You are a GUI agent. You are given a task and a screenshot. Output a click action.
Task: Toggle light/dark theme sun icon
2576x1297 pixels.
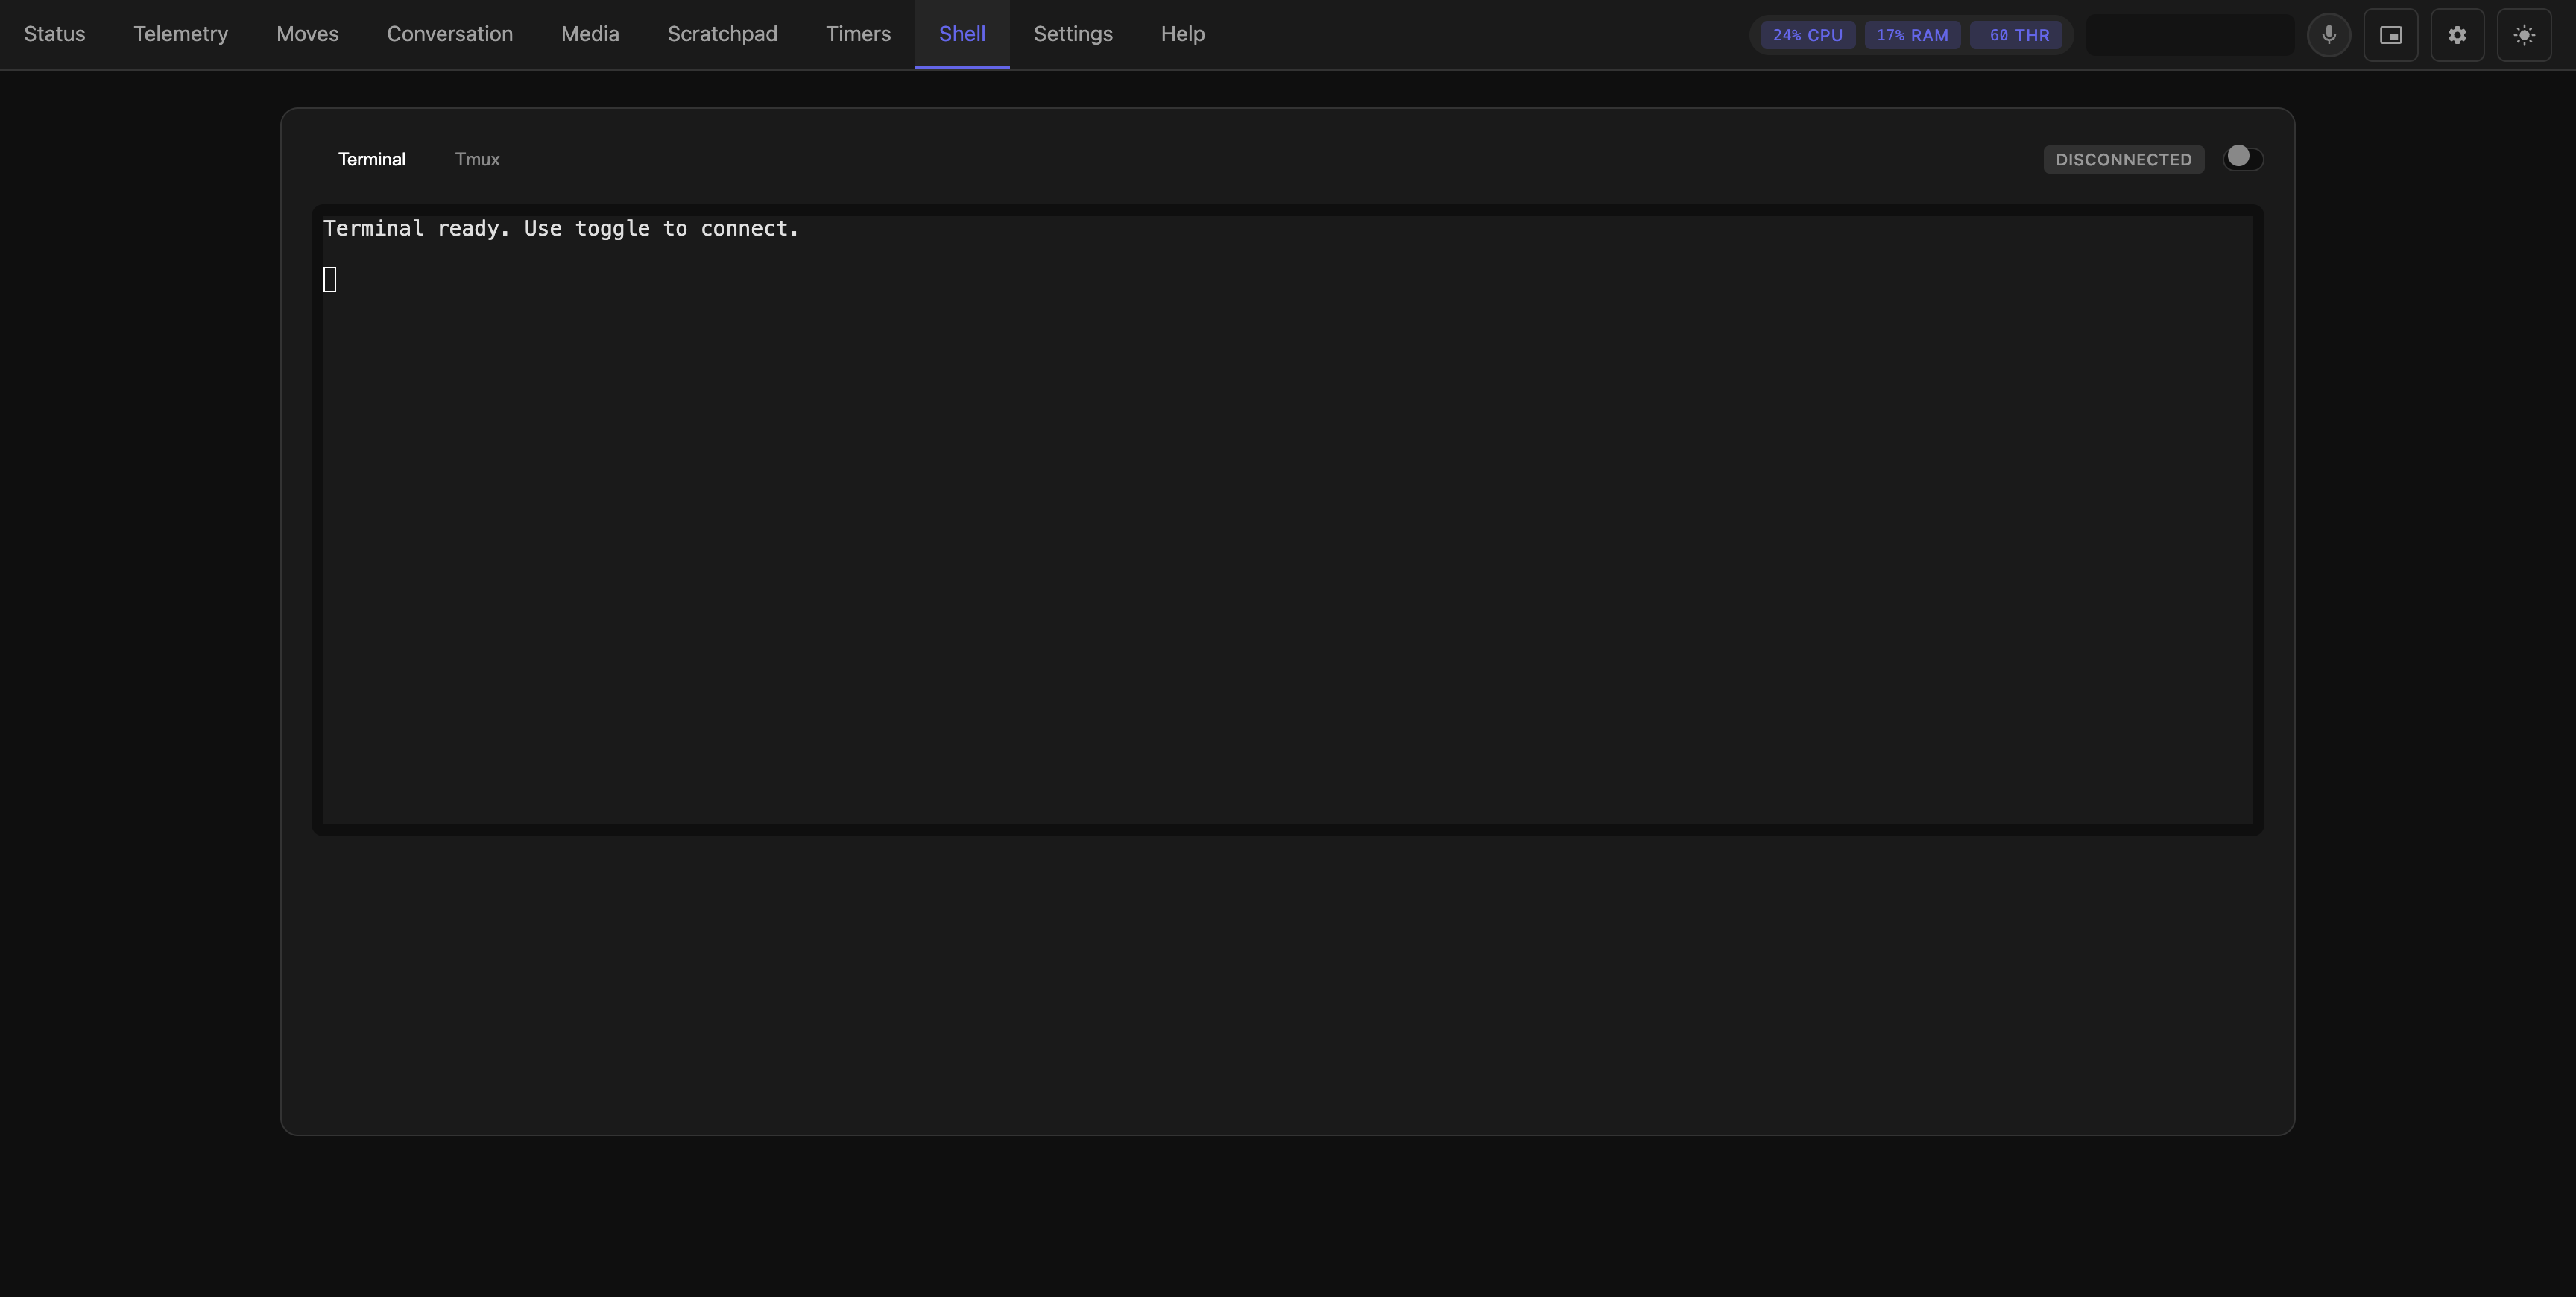coord(2524,35)
